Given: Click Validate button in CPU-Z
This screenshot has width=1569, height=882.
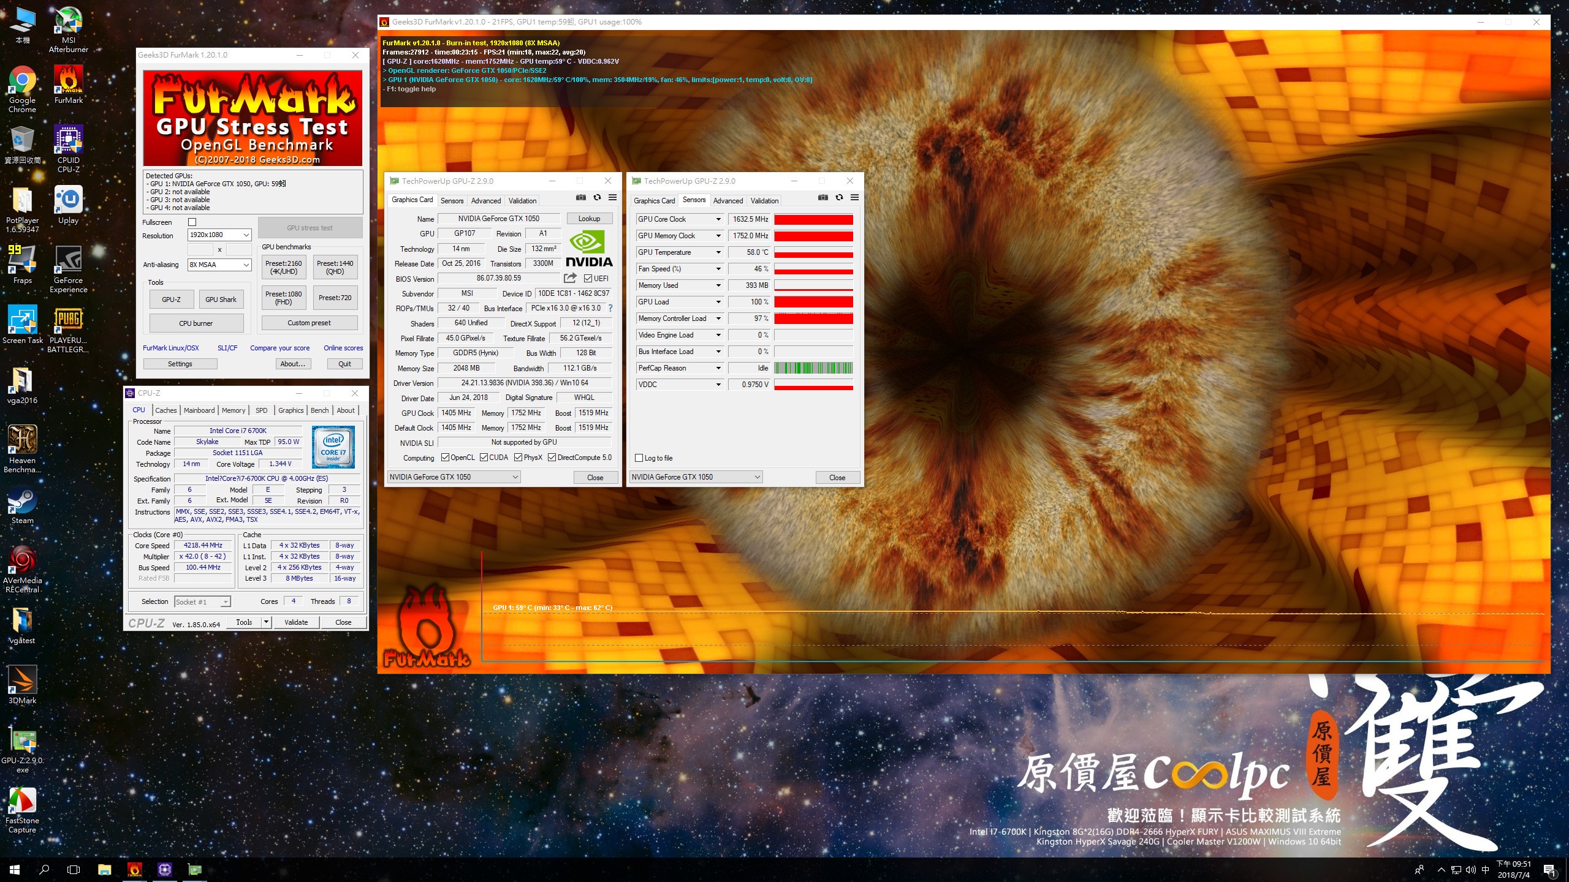Looking at the screenshot, I should pyautogui.click(x=296, y=622).
